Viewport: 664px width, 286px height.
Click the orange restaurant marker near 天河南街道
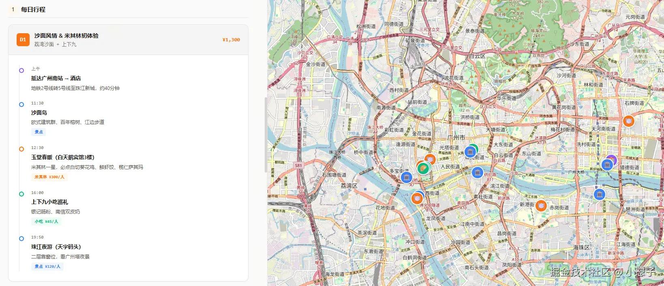coord(628,121)
